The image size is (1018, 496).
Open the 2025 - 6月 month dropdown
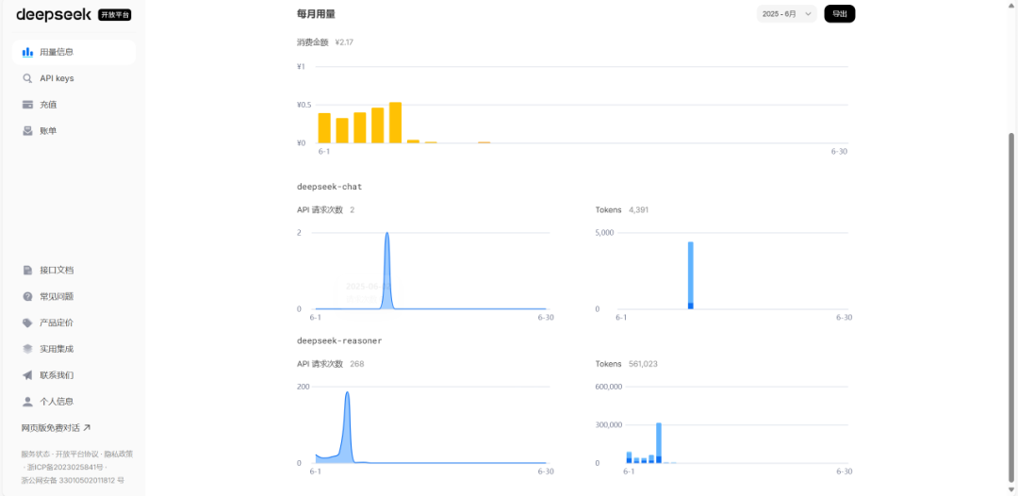point(787,13)
